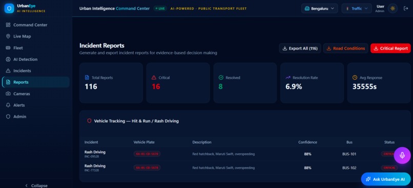Click the BUS-101 cell
Image resolution: width=413 pixels, height=188 pixels.
click(349, 154)
